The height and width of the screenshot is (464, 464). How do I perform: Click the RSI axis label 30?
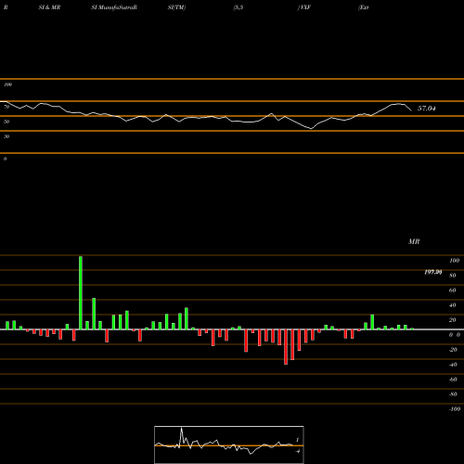tap(6, 136)
